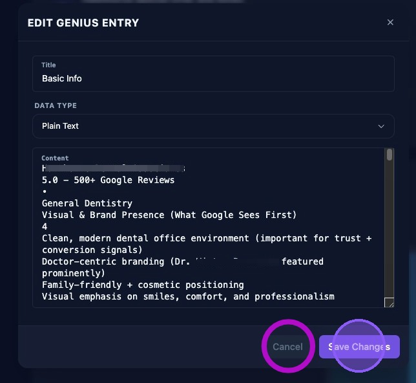Click the dropdown chevron beside Plain Text
The width and height of the screenshot is (416, 383).
[x=381, y=126]
